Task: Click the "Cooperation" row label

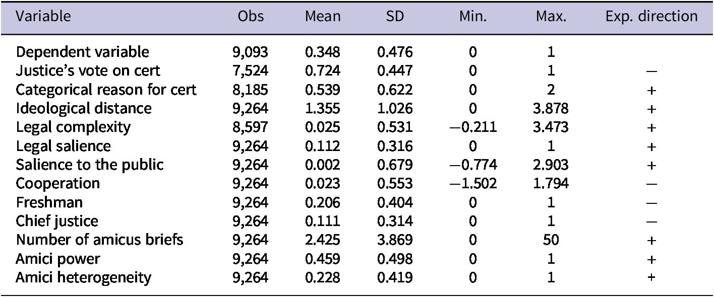Action: click(x=57, y=183)
